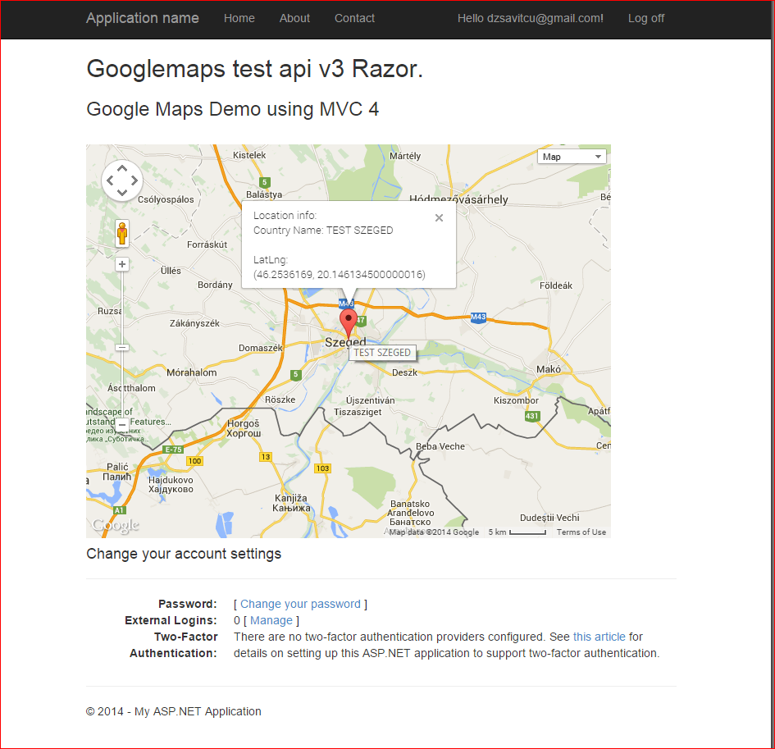Click the Földeák village label
Image resolution: width=775 pixels, height=749 pixels.
pyautogui.click(x=556, y=285)
